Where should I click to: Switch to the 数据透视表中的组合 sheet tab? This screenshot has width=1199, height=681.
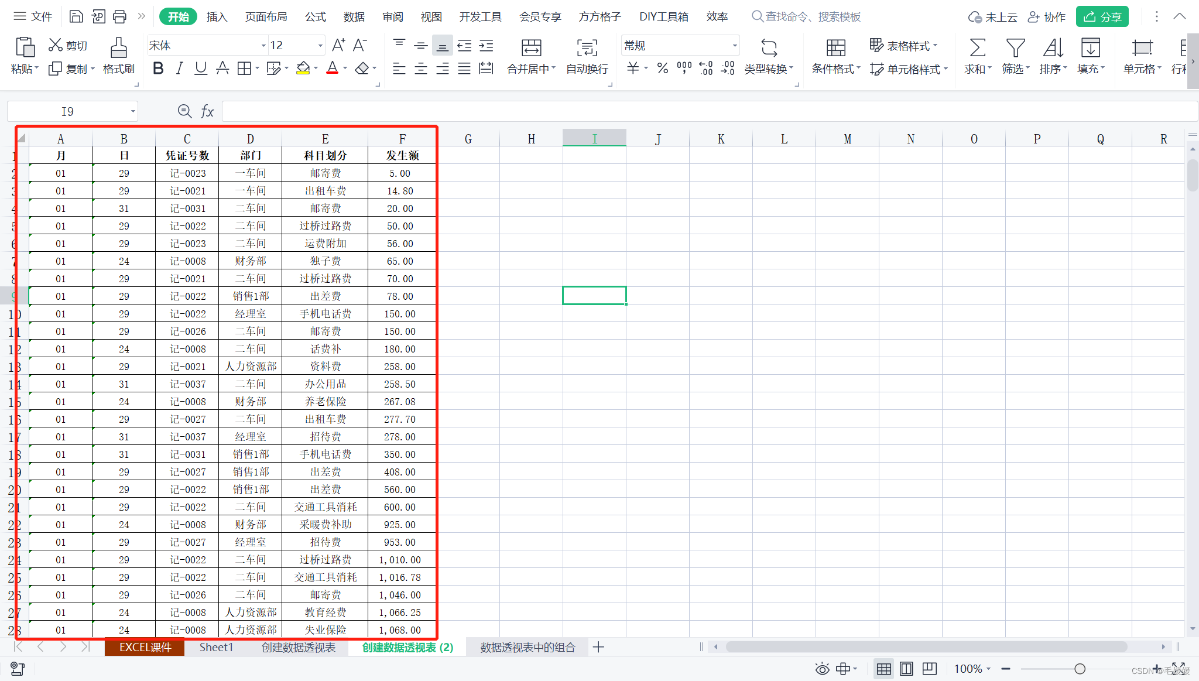[527, 647]
